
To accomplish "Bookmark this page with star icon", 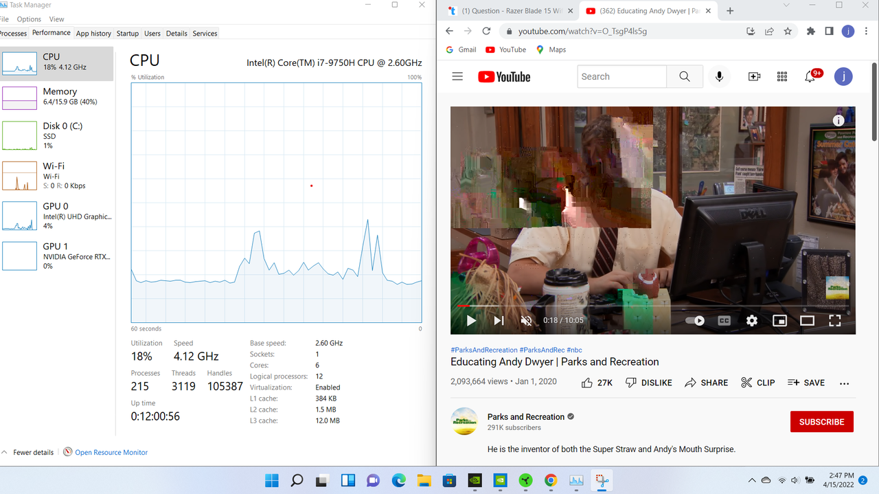I will (788, 31).
